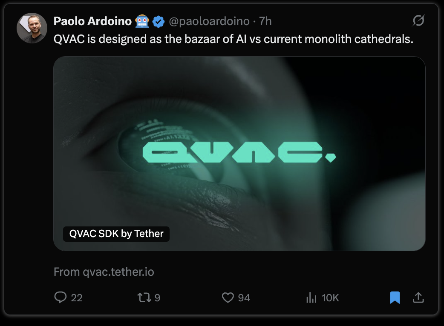This screenshot has height=326, width=444.
Task: Open the tweet via the 7h timestamp
Action: click(265, 21)
